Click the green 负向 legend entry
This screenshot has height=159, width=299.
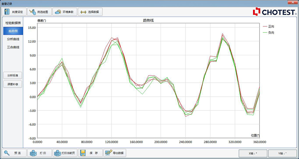pos(271,32)
